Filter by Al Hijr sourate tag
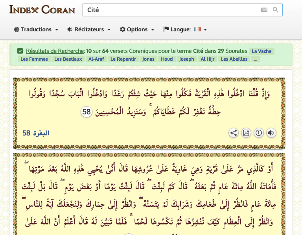Screen dimensions: 302x235 coord(208,59)
